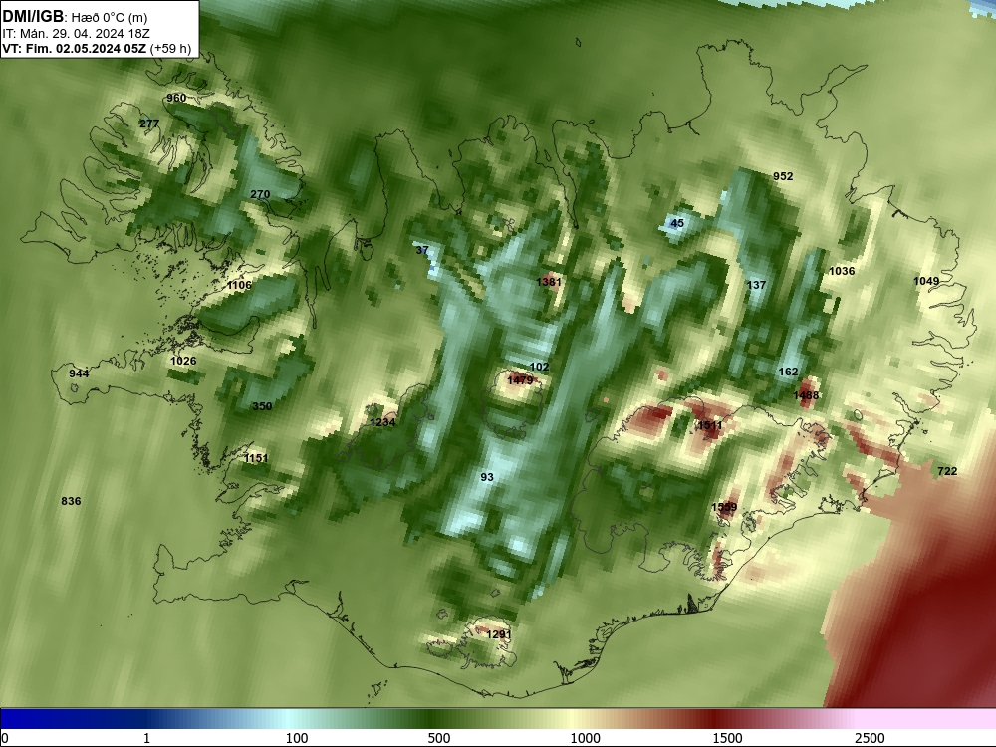Viewport: 996px width, 747px height.
Task: Click the map value 1381
Action: 549,282
